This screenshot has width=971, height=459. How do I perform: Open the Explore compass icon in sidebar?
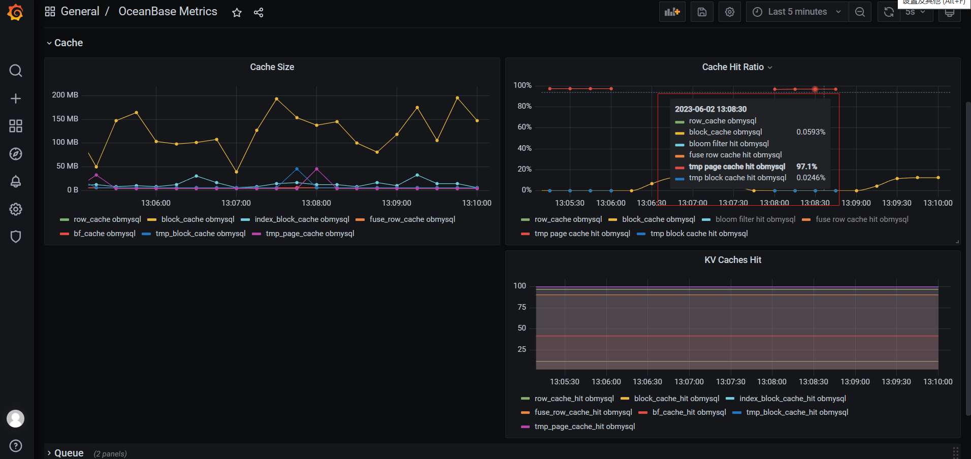click(16, 154)
